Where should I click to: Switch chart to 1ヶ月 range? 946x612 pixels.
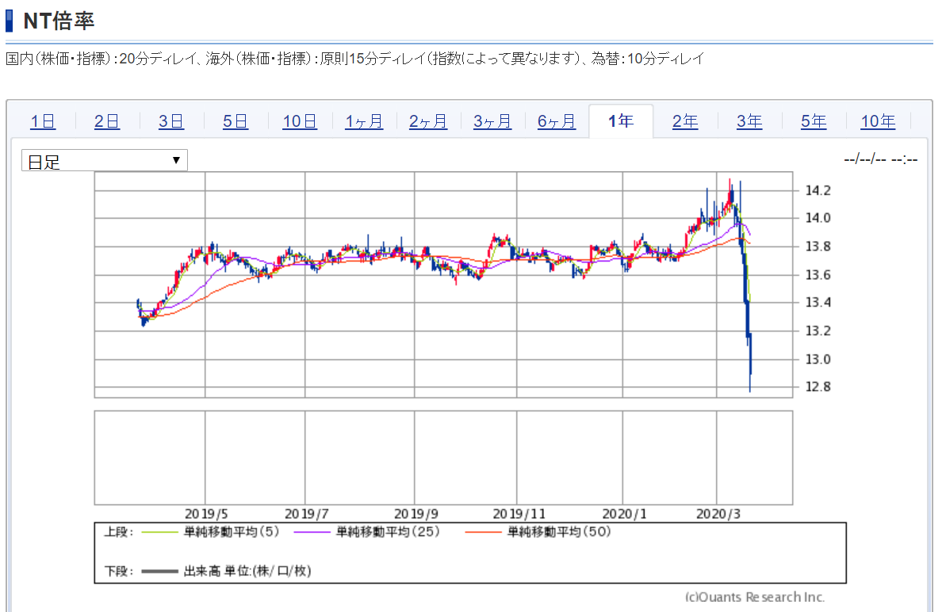pyautogui.click(x=364, y=121)
